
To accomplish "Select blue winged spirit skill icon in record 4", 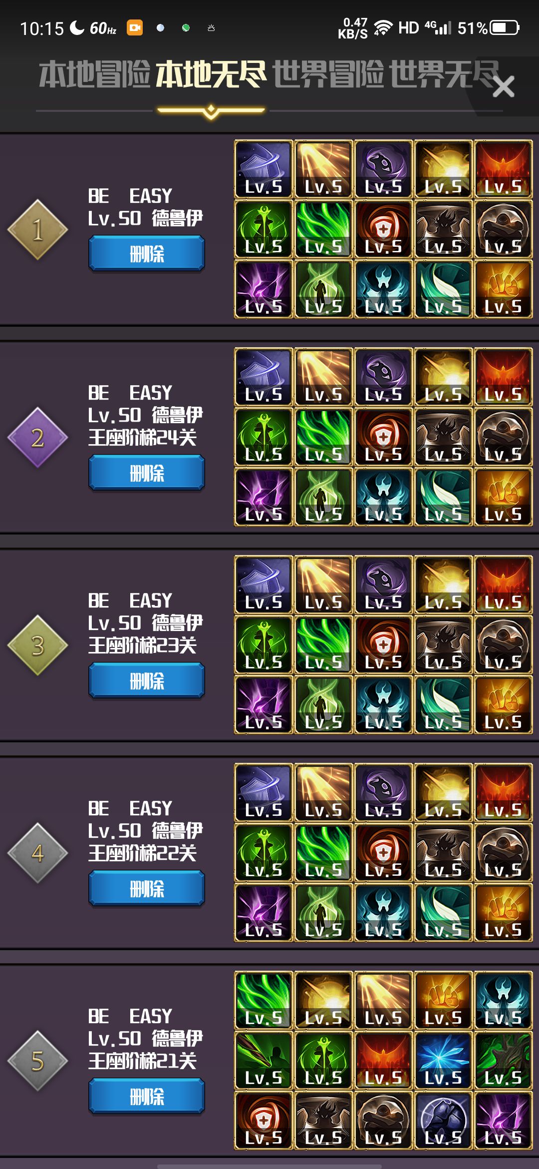I will [383, 913].
